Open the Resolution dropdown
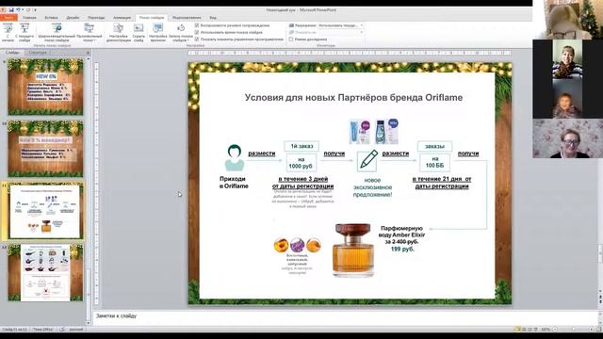This screenshot has width=603, height=339. tap(341, 25)
